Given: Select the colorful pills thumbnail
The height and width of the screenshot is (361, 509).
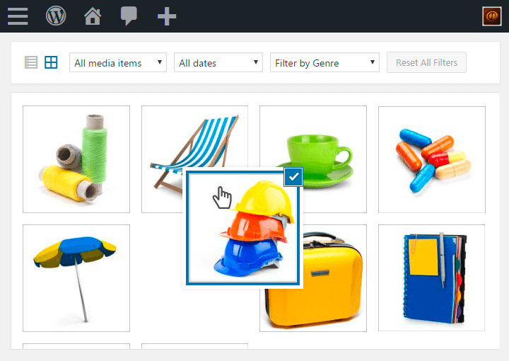Looking at the screenshot, I should coord(432,159).
